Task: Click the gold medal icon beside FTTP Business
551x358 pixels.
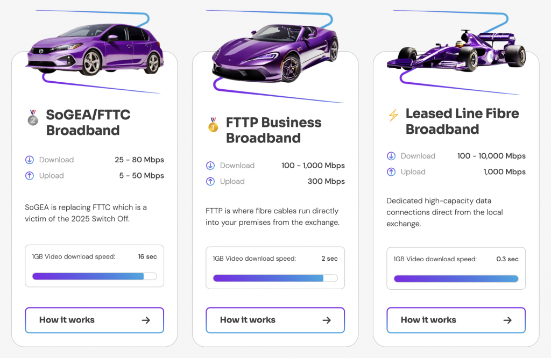Action: coord(213,125)
